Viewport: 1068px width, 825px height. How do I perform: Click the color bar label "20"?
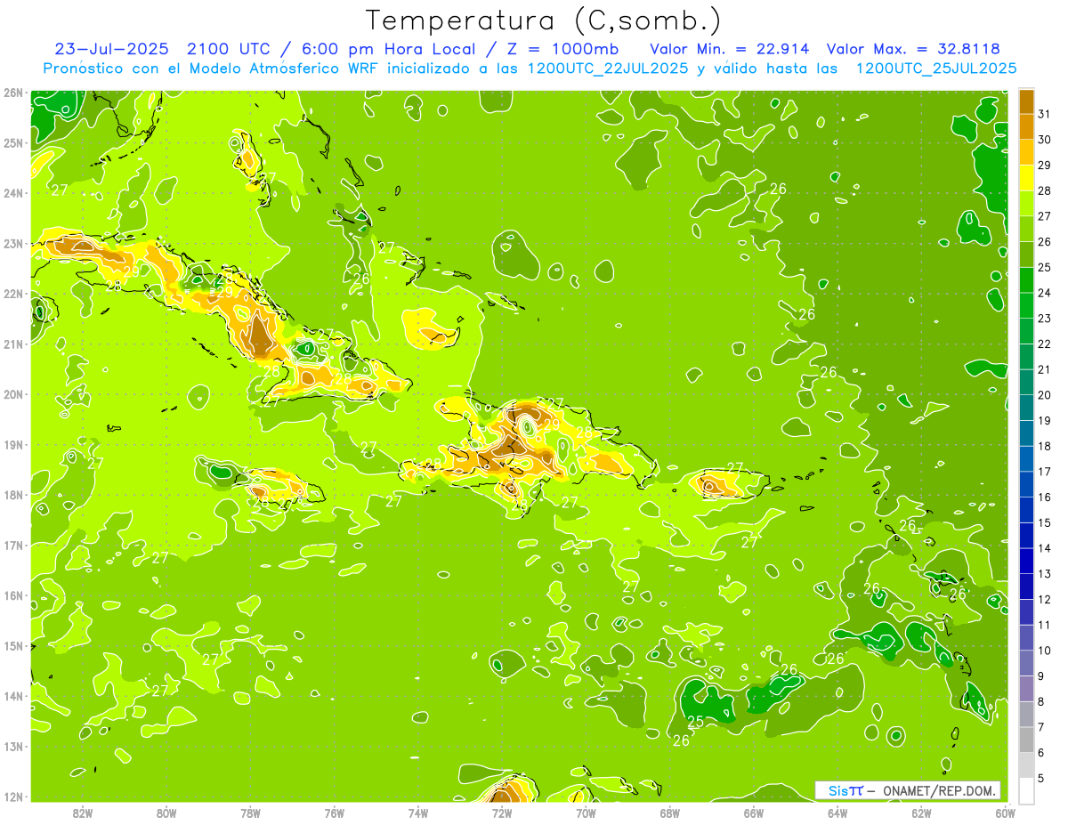pyautogui.click(x=1044, y=395)
